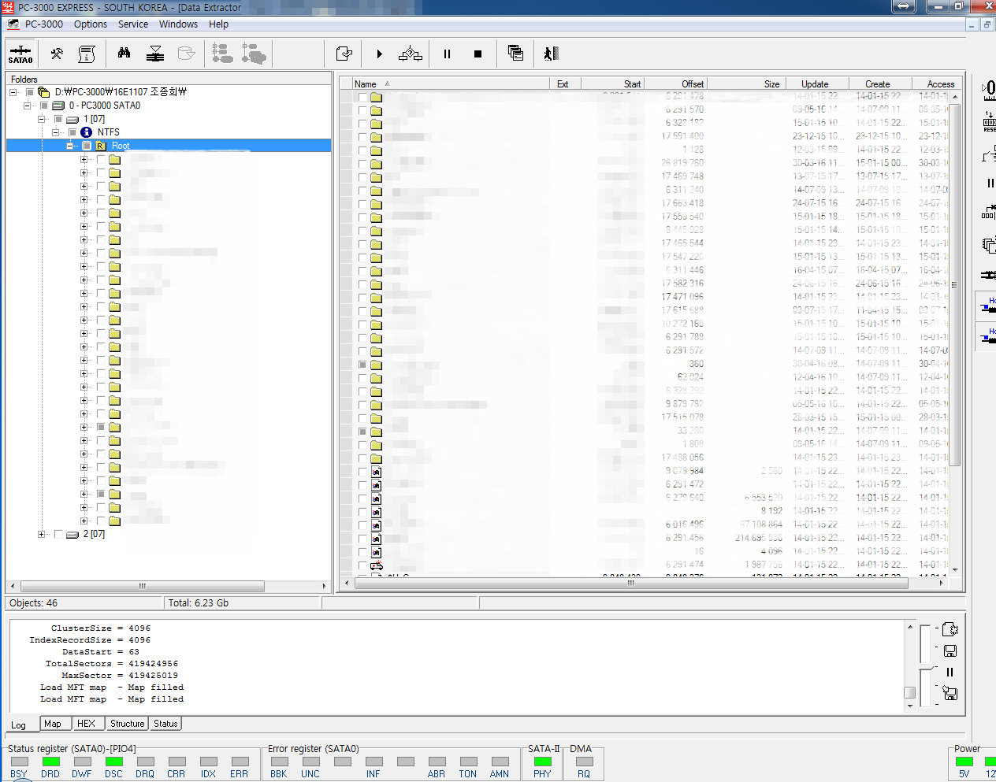Image resolution: width=996 pixels, height=782 pixels.
Task: Click the info scroll icon in toolbar
Action: (x=87, y=54)
